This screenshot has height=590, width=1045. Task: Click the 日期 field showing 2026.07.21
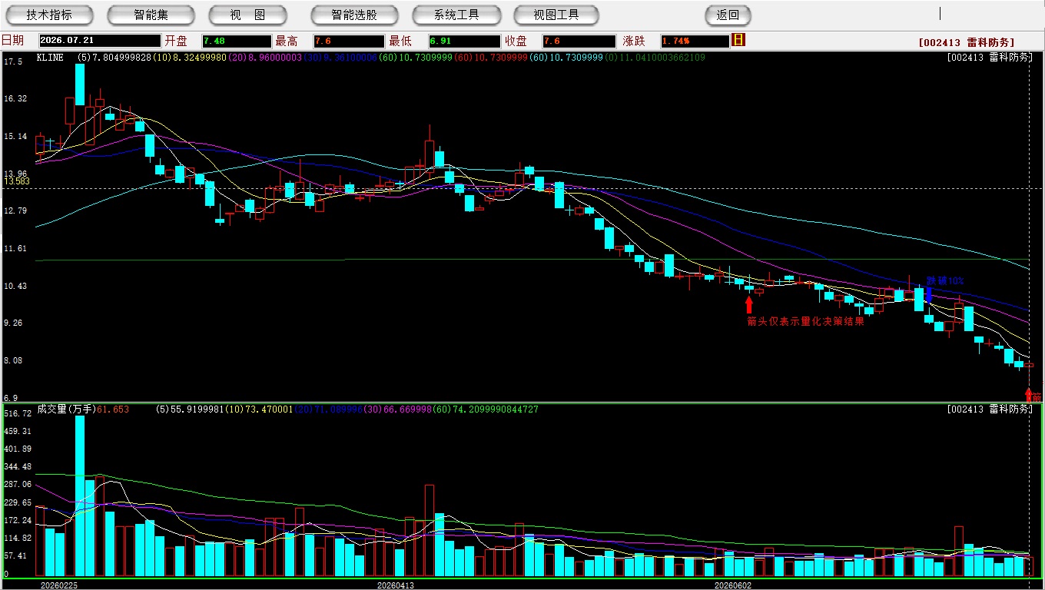point(99,41)
